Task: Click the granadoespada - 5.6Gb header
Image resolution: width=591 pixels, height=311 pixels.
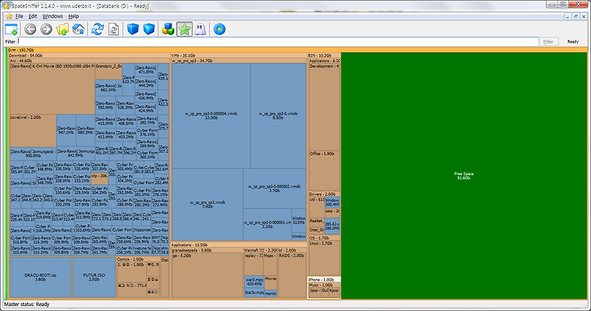Action: [207, 250]
